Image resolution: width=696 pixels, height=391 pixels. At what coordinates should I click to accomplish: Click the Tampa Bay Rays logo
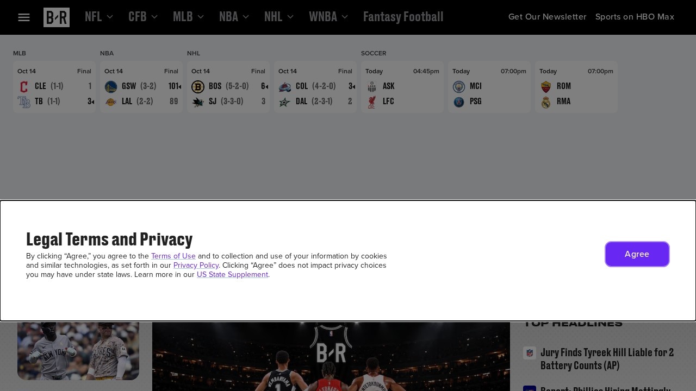(x=24, y=102)
